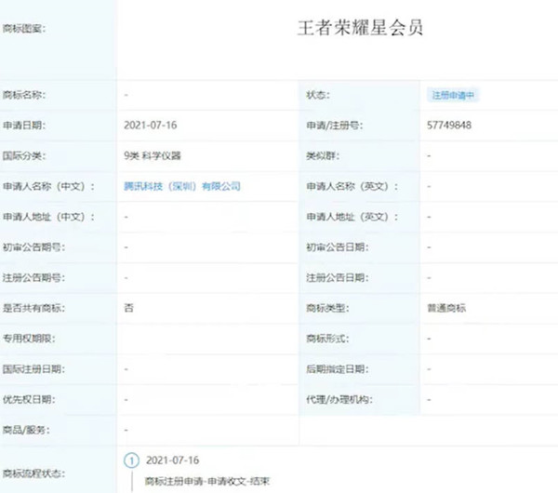Screen dimensions: 558x493
Task: Click the 优先权日期 label
Action: pyautogui.click(x=29, y=400)
